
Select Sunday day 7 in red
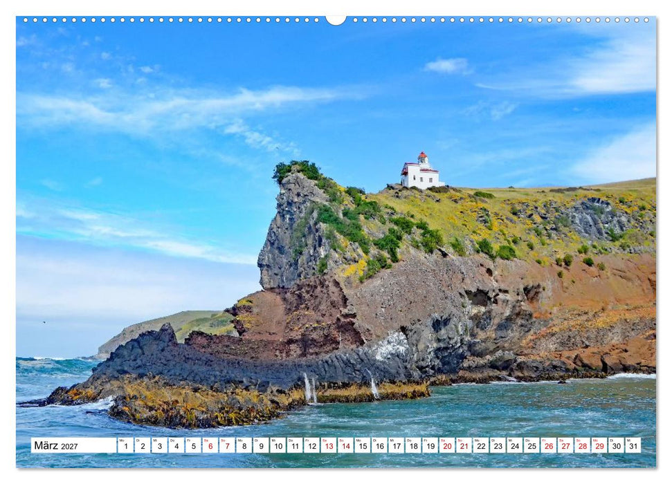coord(227,445)
